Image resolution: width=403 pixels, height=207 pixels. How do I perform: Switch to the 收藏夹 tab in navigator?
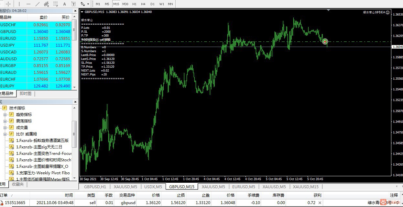pos(18,184)
